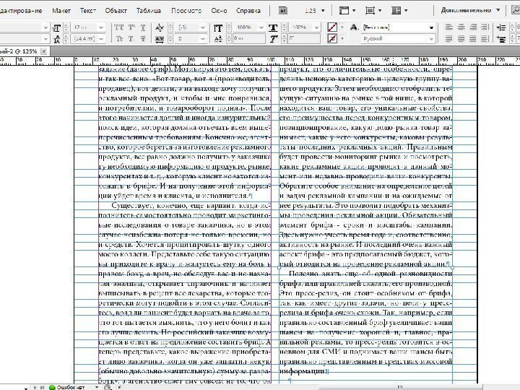Open the Текст menu
The image size is (520, 390).
click(88, 11)
